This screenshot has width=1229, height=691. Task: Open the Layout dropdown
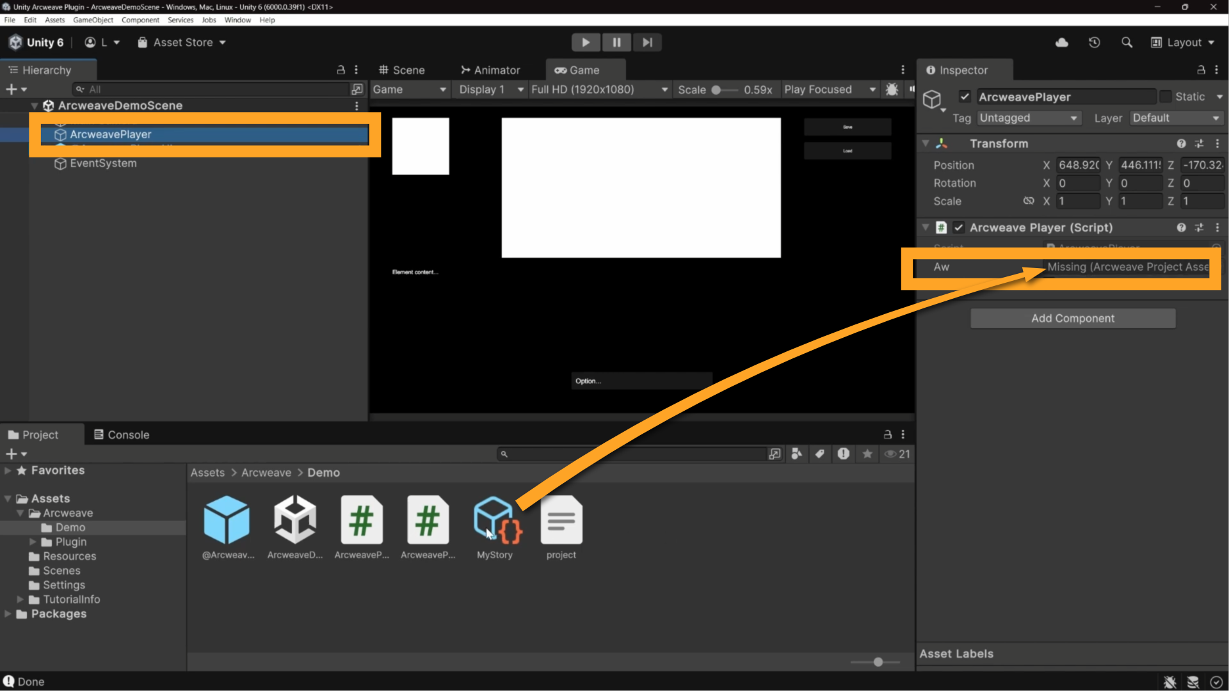click(1183, 42)
